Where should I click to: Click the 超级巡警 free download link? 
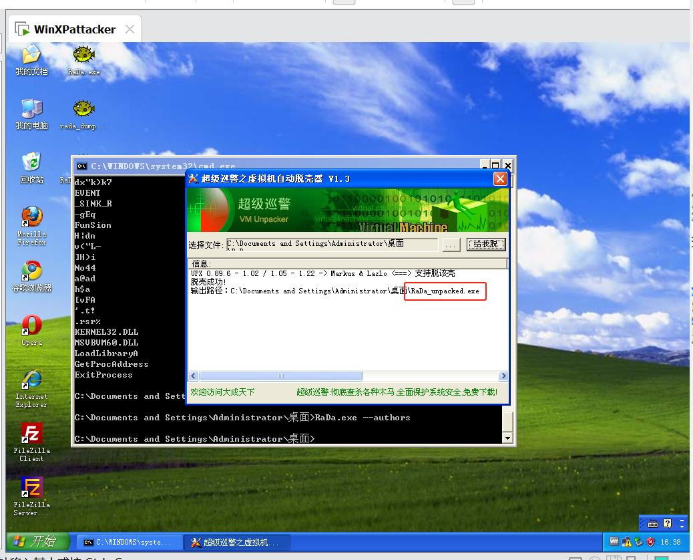pyautogui.click(x=397, y=392)
